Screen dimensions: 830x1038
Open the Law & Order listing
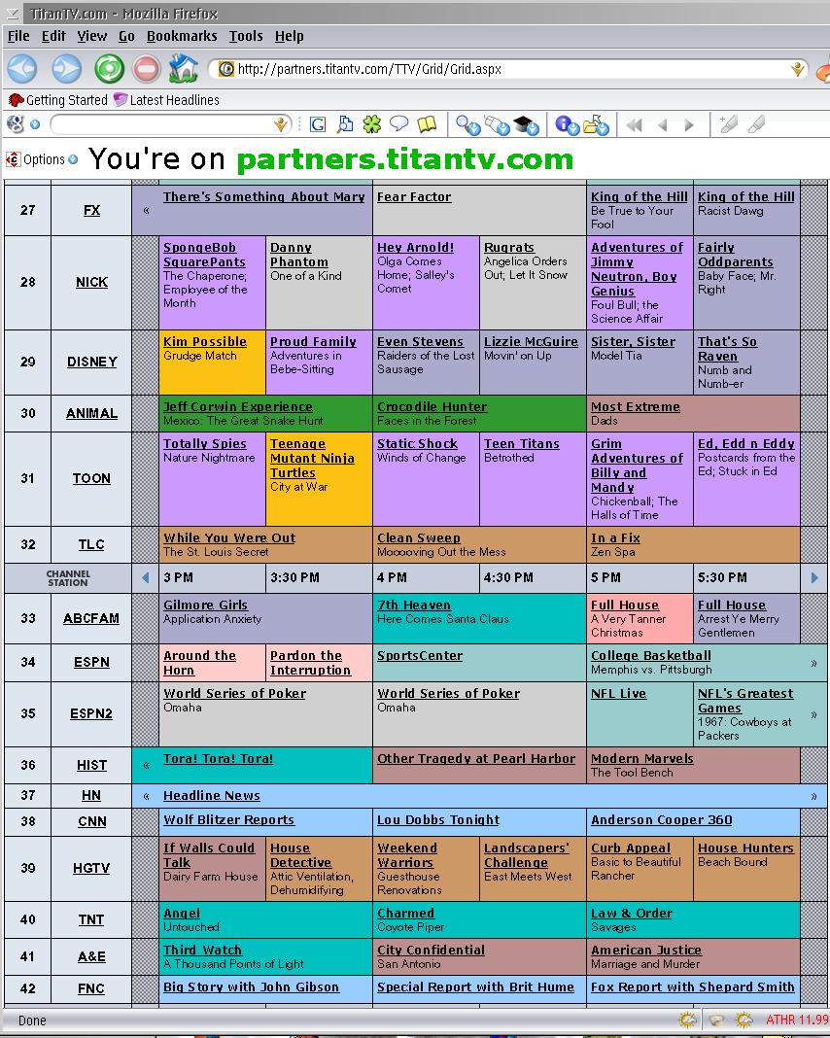coord(632,913)
